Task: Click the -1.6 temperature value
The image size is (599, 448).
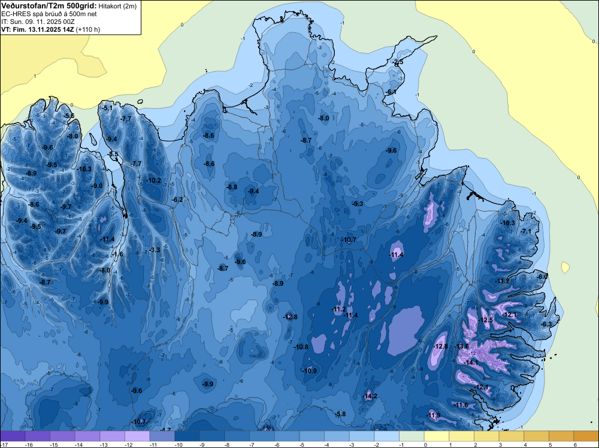Action: [117, 254]
